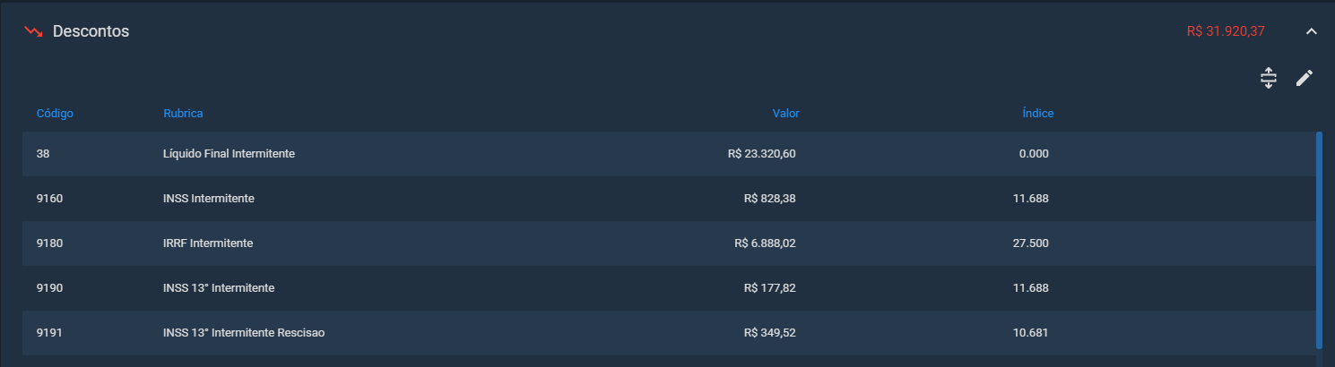
Task: Select the INSS Intermitente row
Action: point(669,199)
